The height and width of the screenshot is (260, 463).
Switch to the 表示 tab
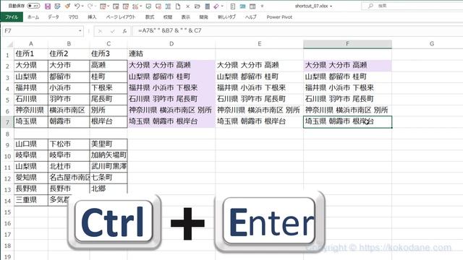(185, 17)
